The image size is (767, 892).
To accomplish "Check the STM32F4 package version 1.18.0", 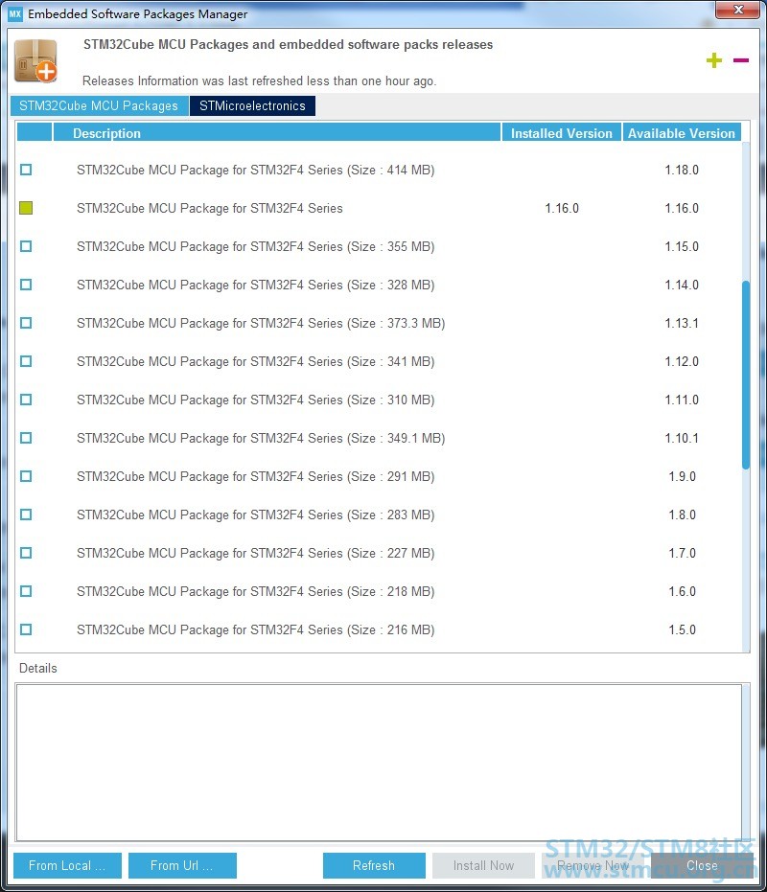I will click(26, 170).
